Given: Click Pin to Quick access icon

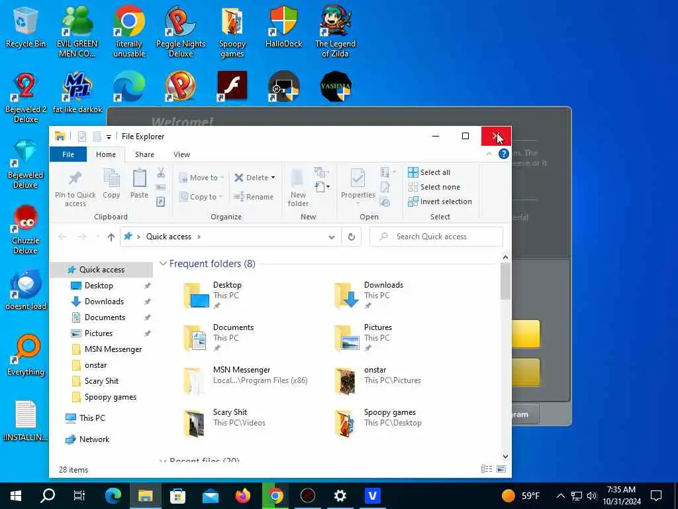Looking at the screenshot, I should 75,188.
